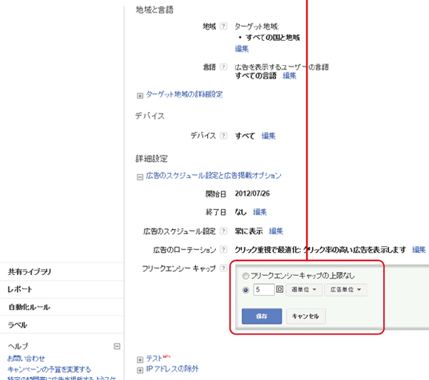Image resolution: width=429 pixels, height=380 pixels.
Task: Open the 広告単位 dropdown
Action: tap(345, 290)
